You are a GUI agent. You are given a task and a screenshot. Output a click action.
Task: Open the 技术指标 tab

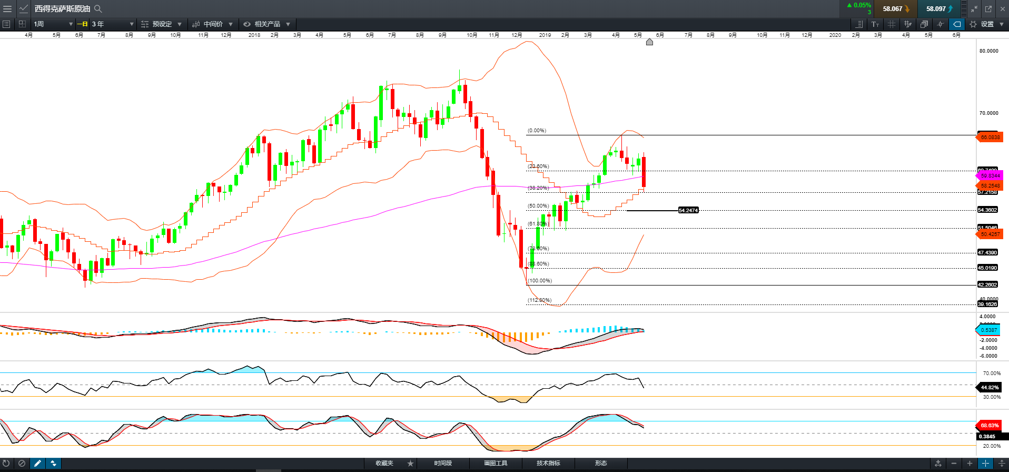pyautogui.click(x=548, y=464)
